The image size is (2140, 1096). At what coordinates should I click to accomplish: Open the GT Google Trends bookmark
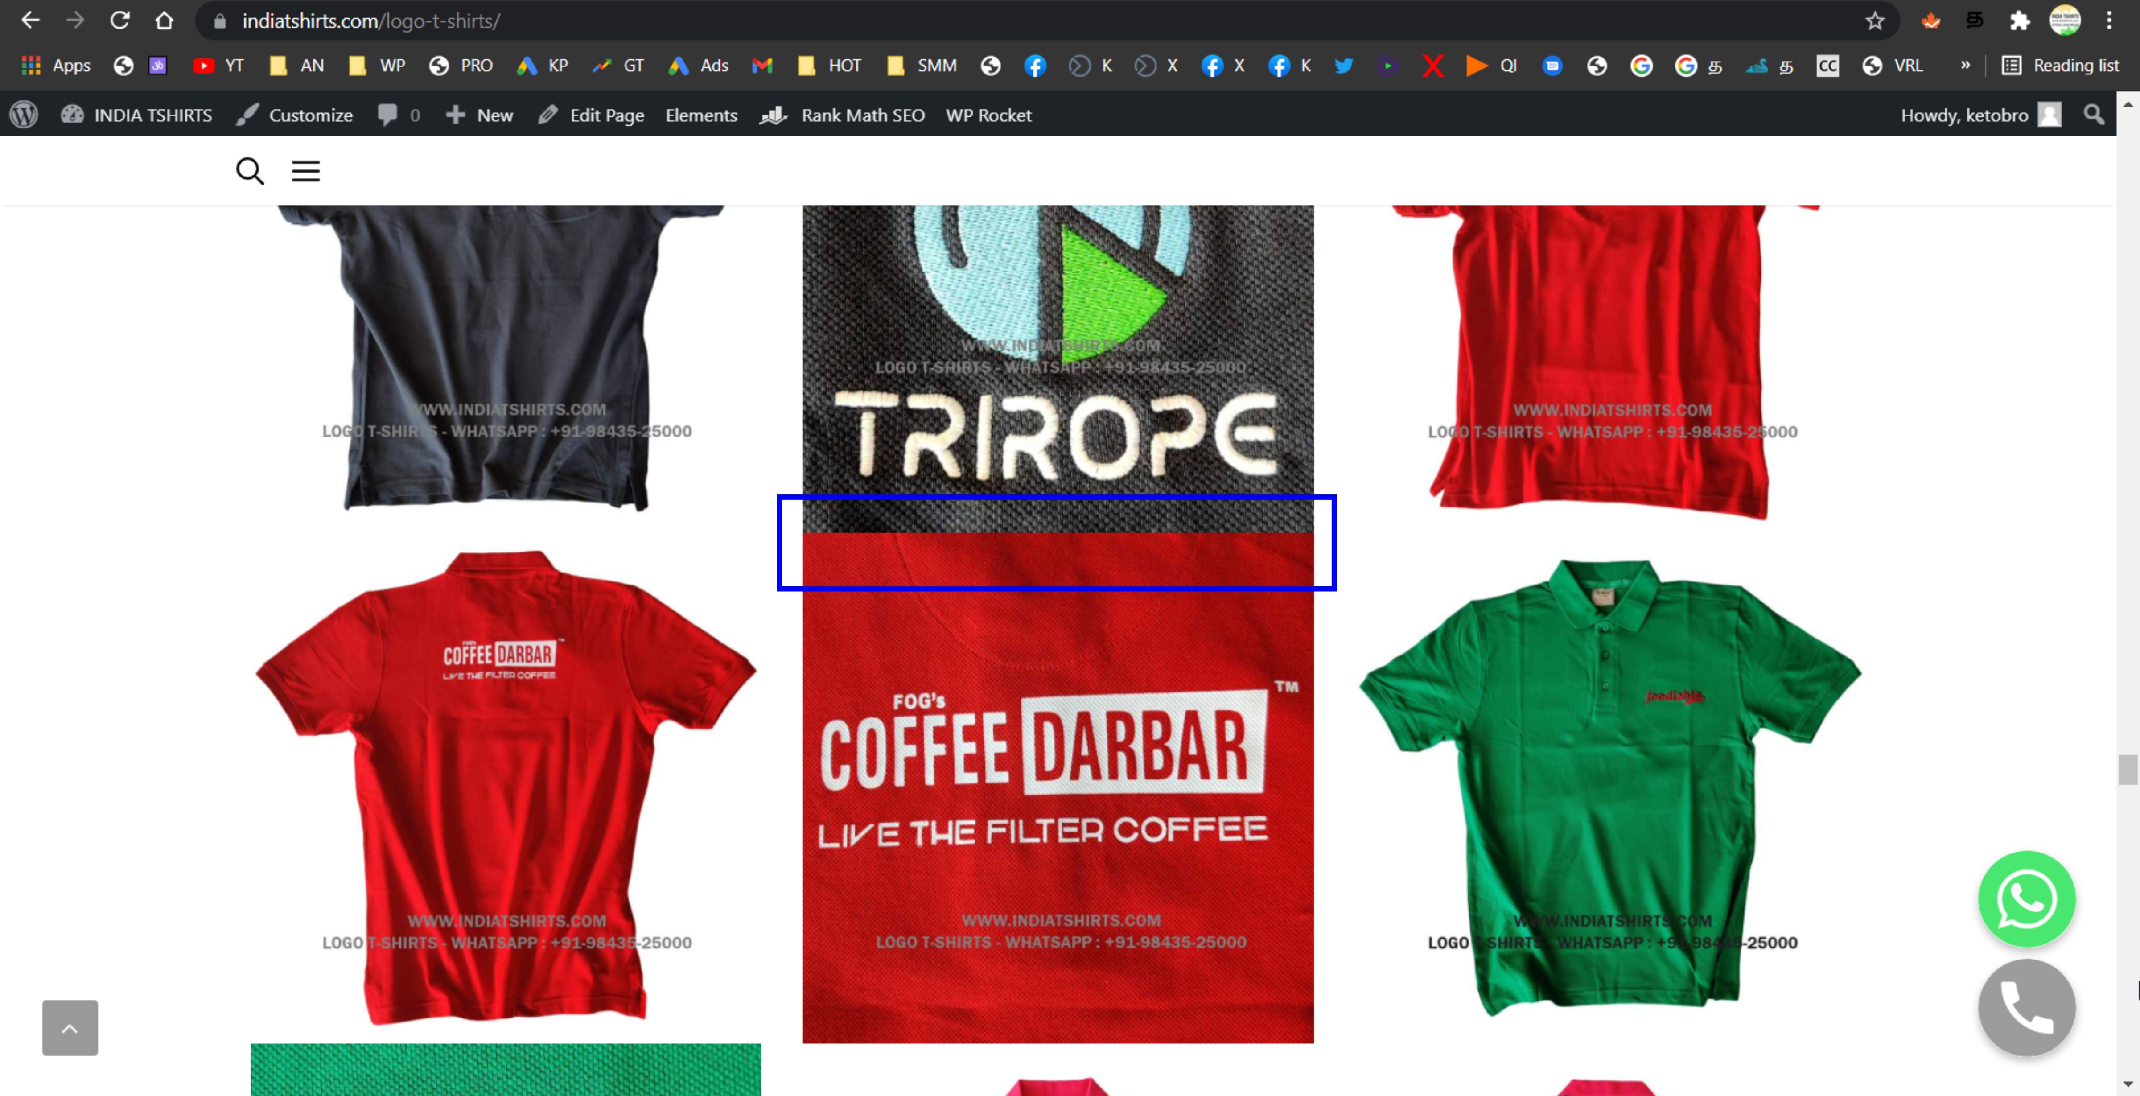coord(618,66)
